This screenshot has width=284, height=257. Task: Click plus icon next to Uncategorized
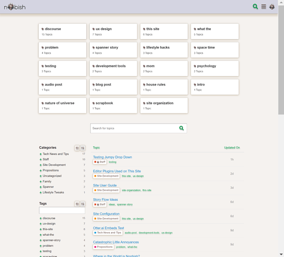click(x=41, y=176)
